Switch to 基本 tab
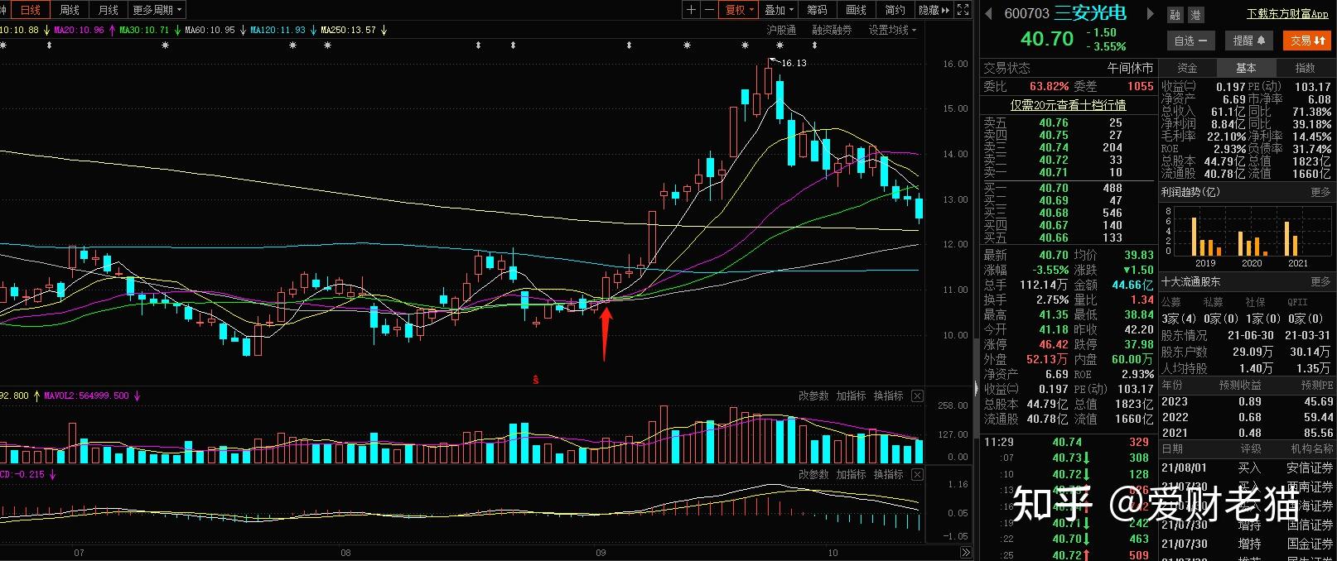 (x=1246, y=68)
